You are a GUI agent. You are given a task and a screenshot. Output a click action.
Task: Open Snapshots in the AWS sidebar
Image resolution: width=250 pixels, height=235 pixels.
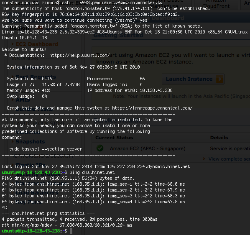tap(30, 142)
